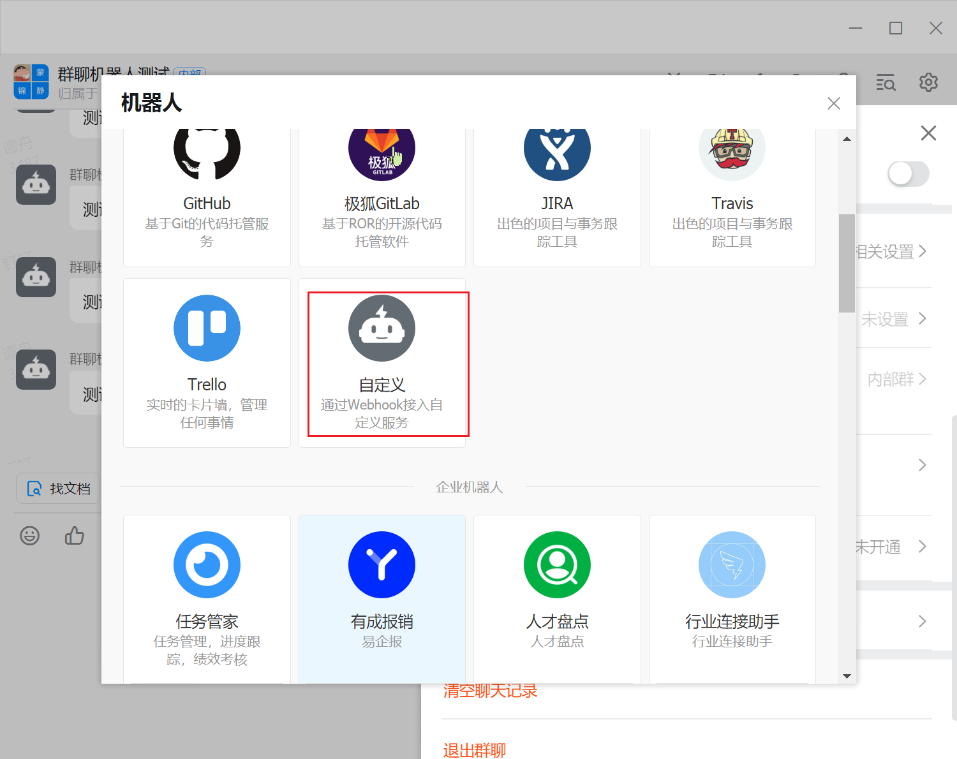Select the GitHub robot icon
Screen dimensions: 957x759
click(x=207, y=154)
